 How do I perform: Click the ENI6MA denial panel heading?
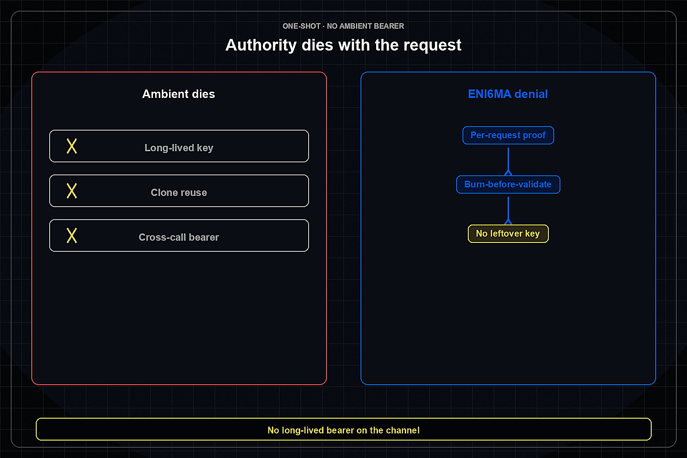[508, 94]
